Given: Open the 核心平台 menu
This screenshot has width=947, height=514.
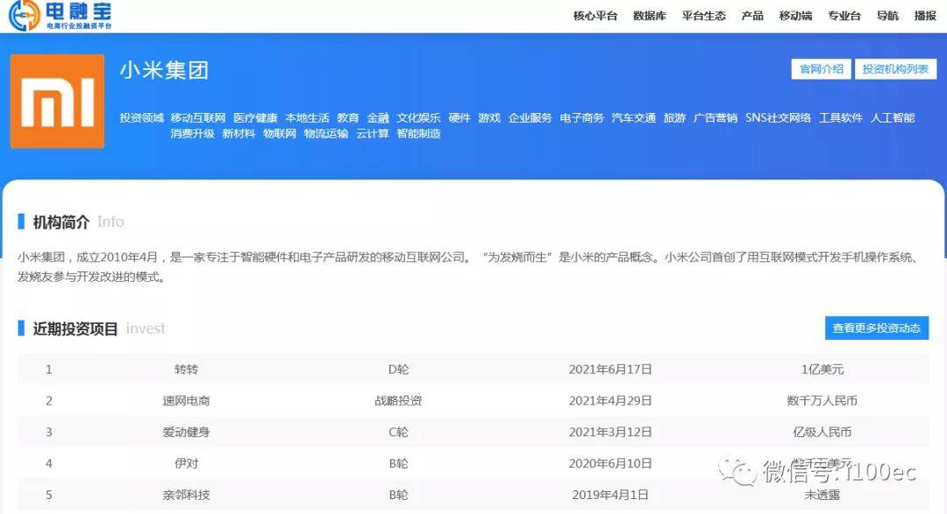Looking at the screenshot, I should [595, 16].
